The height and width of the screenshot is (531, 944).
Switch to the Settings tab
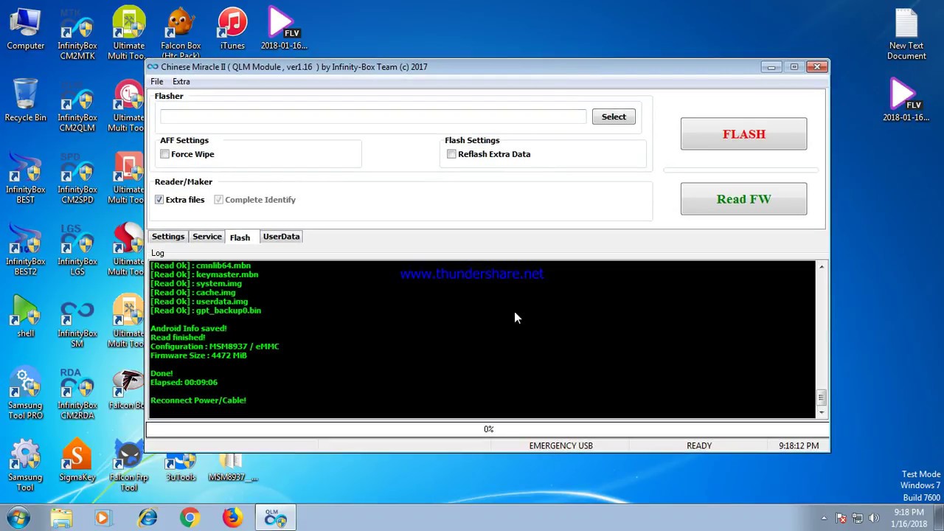point(168,237)
